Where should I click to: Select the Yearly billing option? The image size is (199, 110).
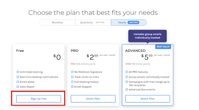122,22
